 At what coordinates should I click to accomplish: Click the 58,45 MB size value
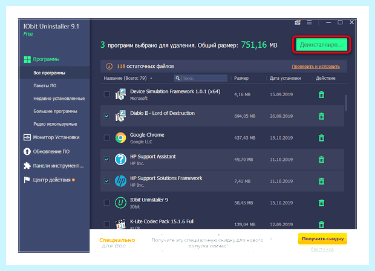[x=244, y=203]
